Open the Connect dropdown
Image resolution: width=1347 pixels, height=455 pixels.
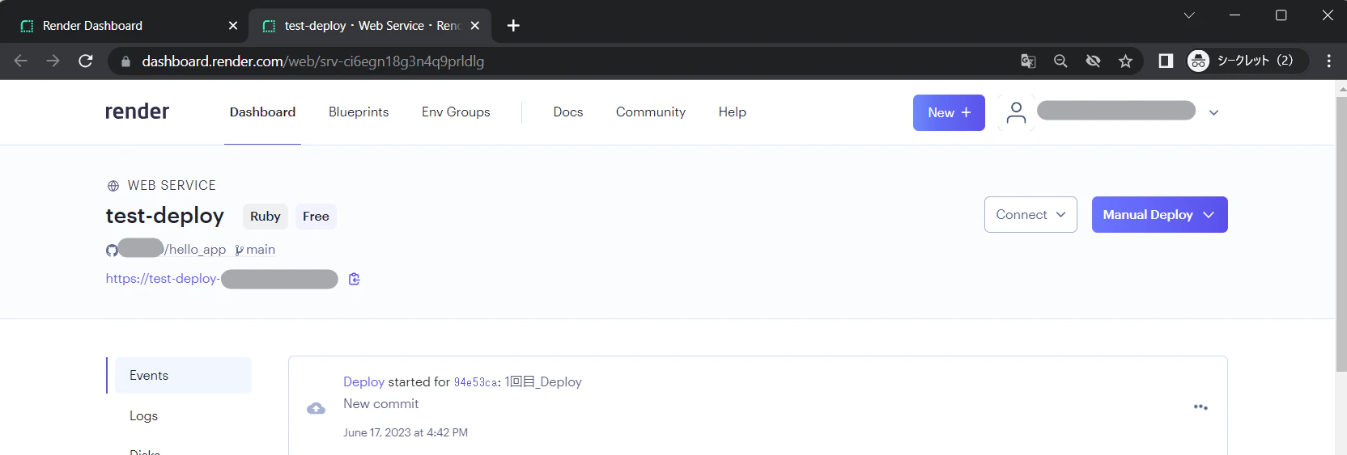[x=1030, y=215]
